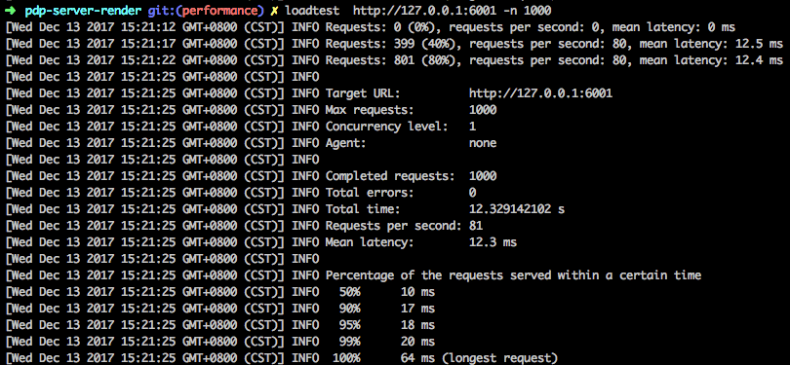Click the mean latency value '12.3 ms'
Viewport: 790px width, 365px height.
pyautogui.click(x=493, y=242)
